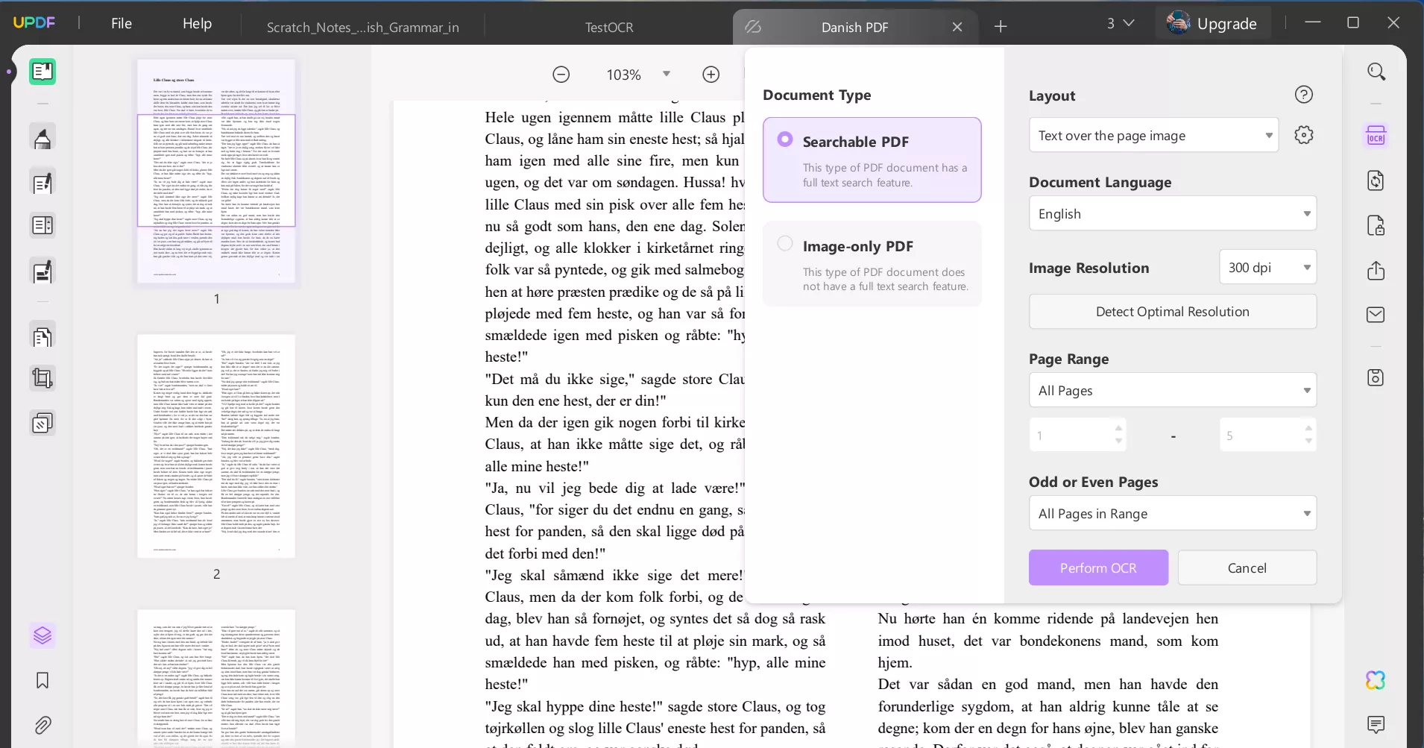
Task: Open the Odd or Even Pages dropdown
Action: pyautogui.click(x=1172, y=514)
